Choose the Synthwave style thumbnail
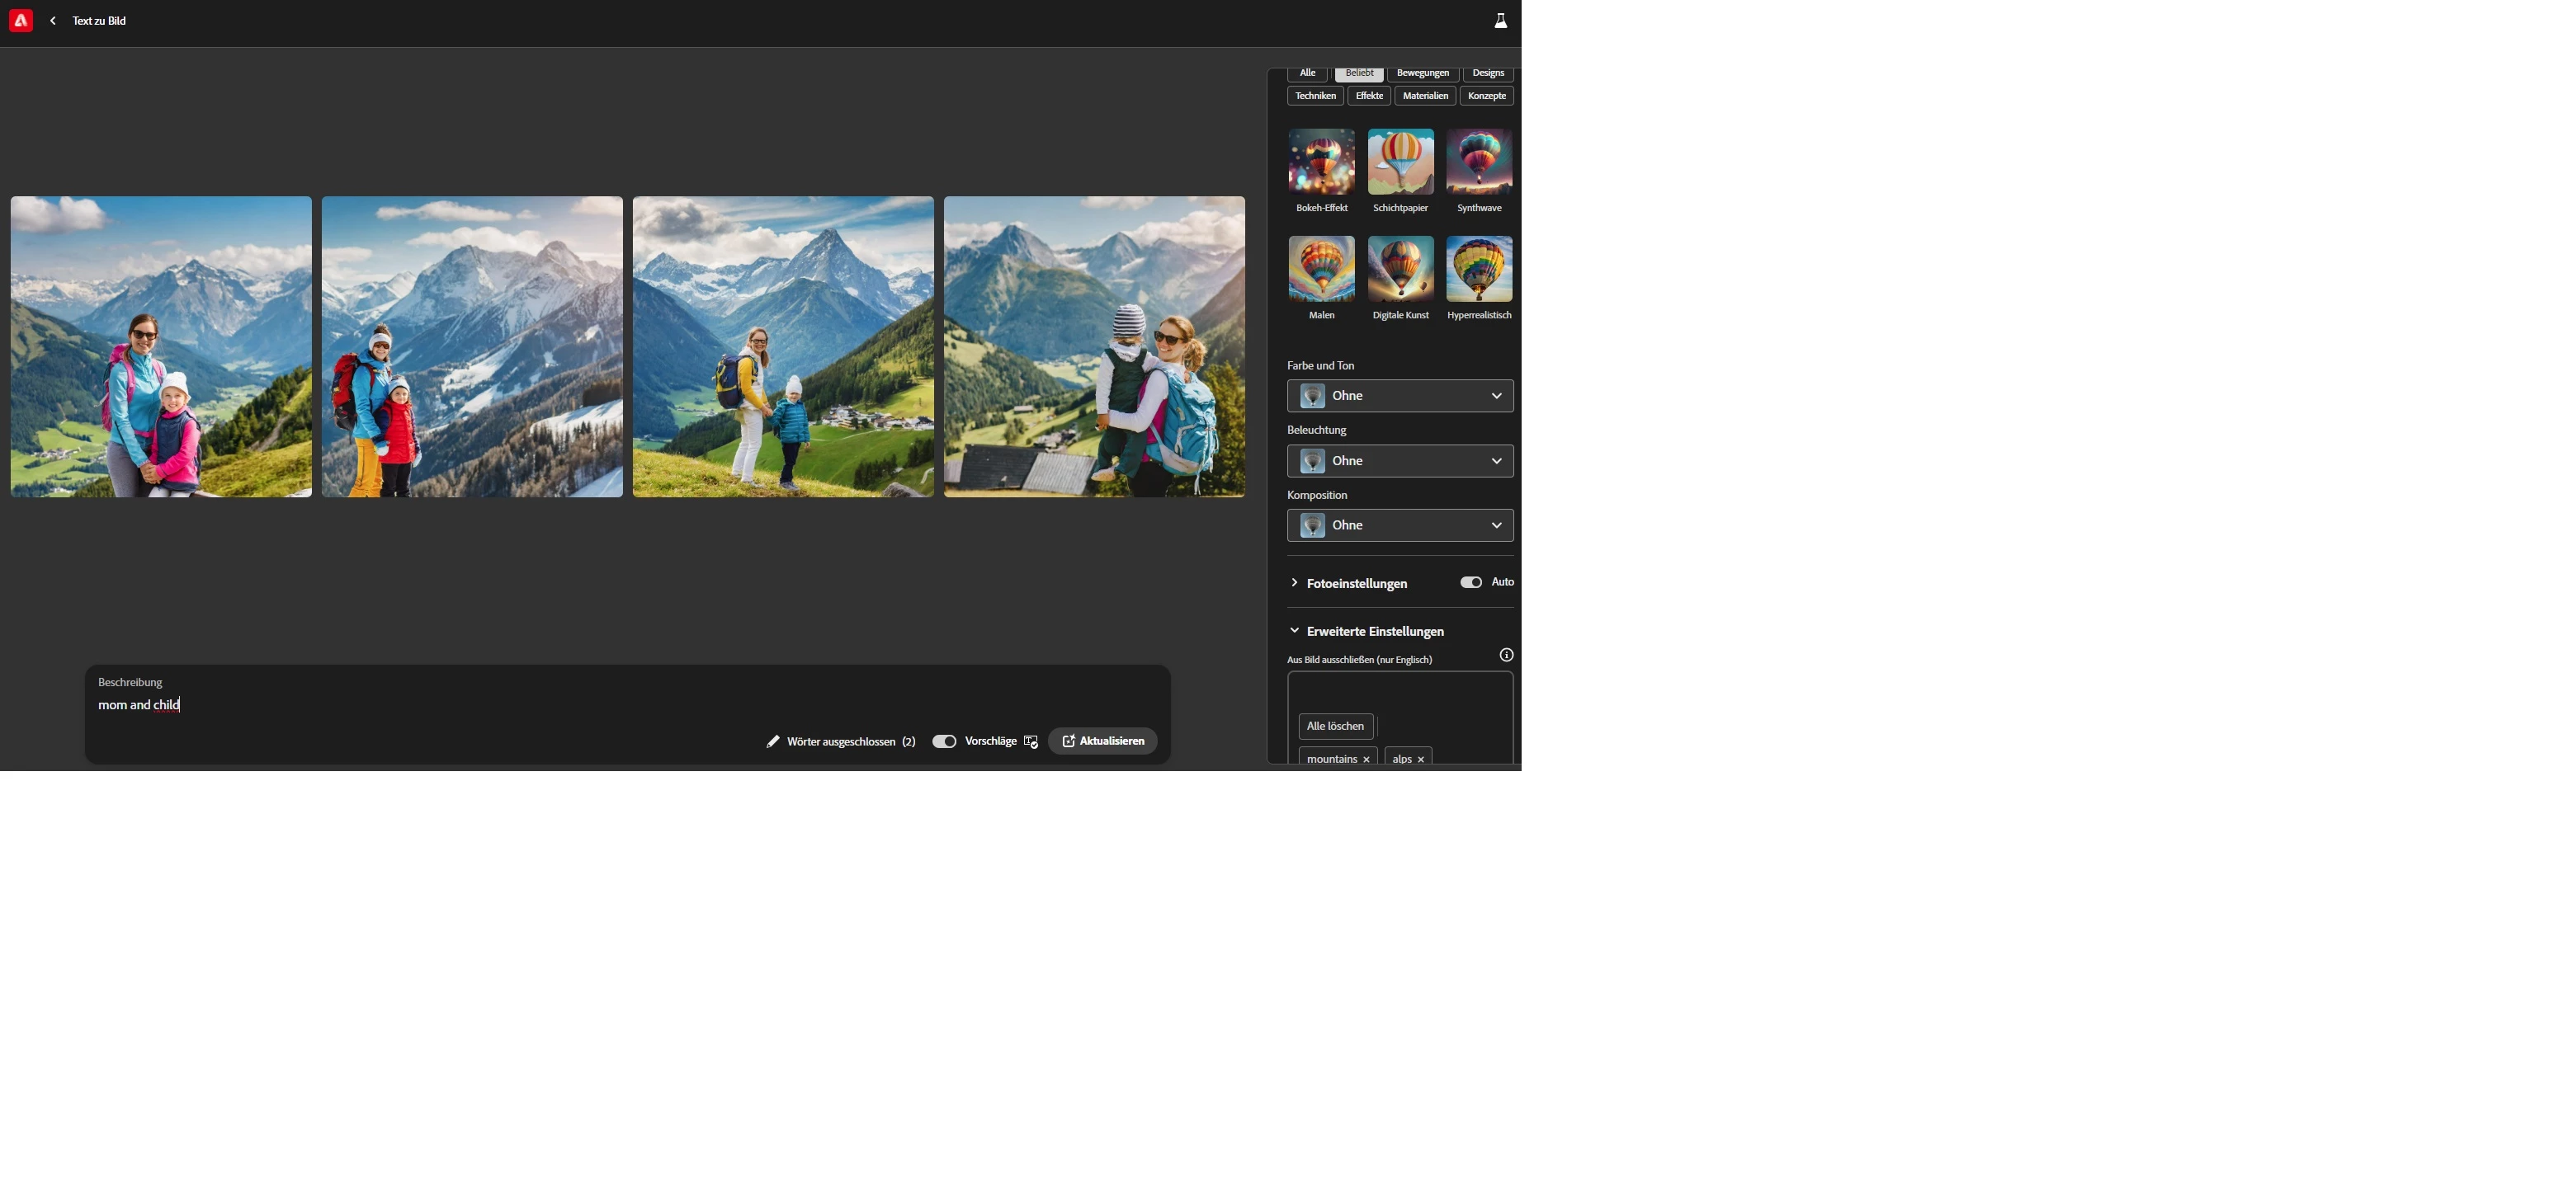This screenshot has height=1195, width=2563. point(1479,162)
